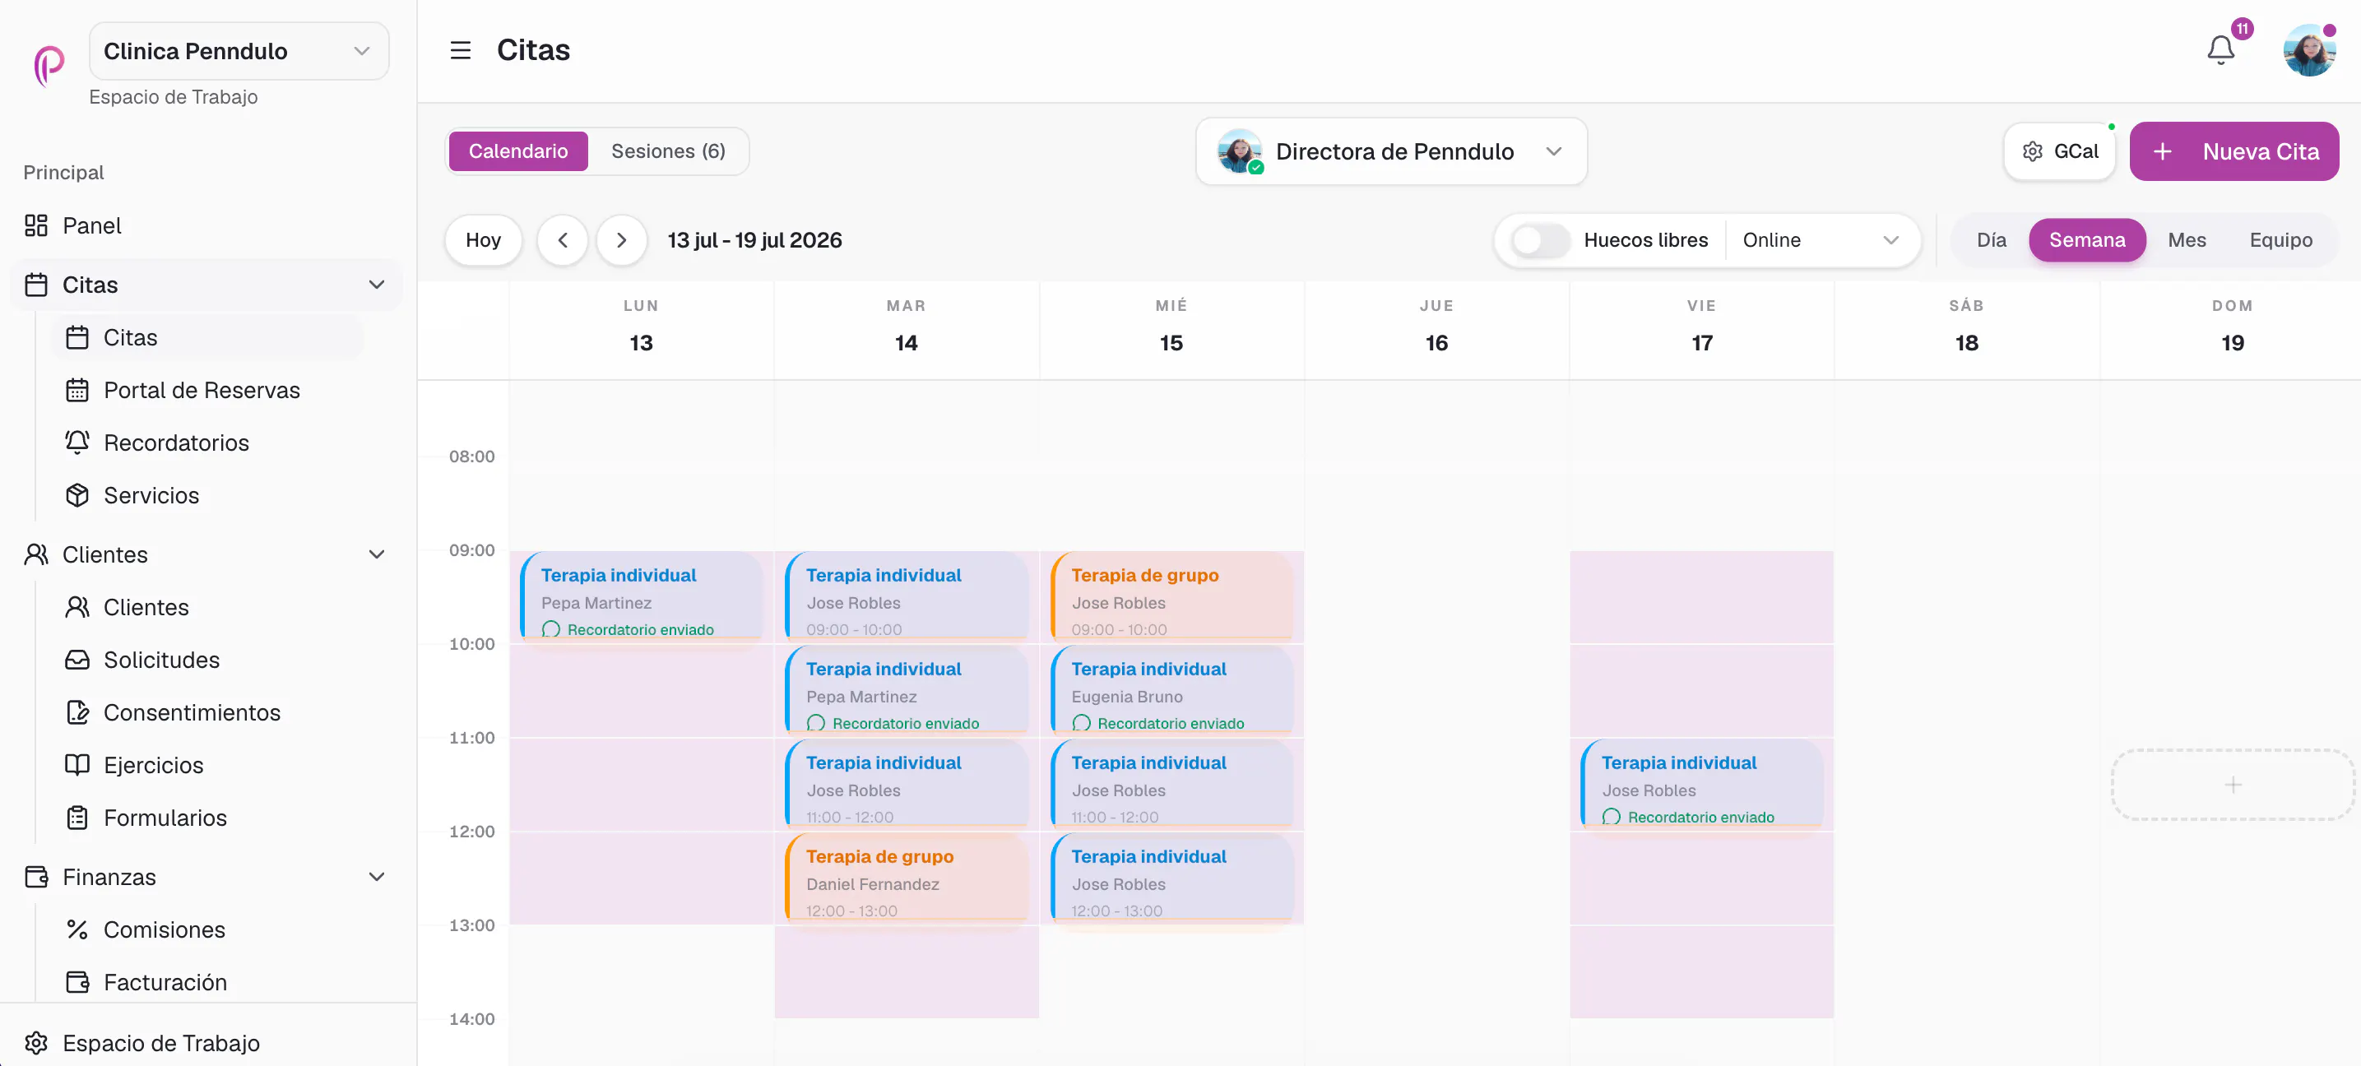This screenshot has height=1066, width=2361.
Task: Click plus icon on Sunday empty slot
Action: (2233, 785)
